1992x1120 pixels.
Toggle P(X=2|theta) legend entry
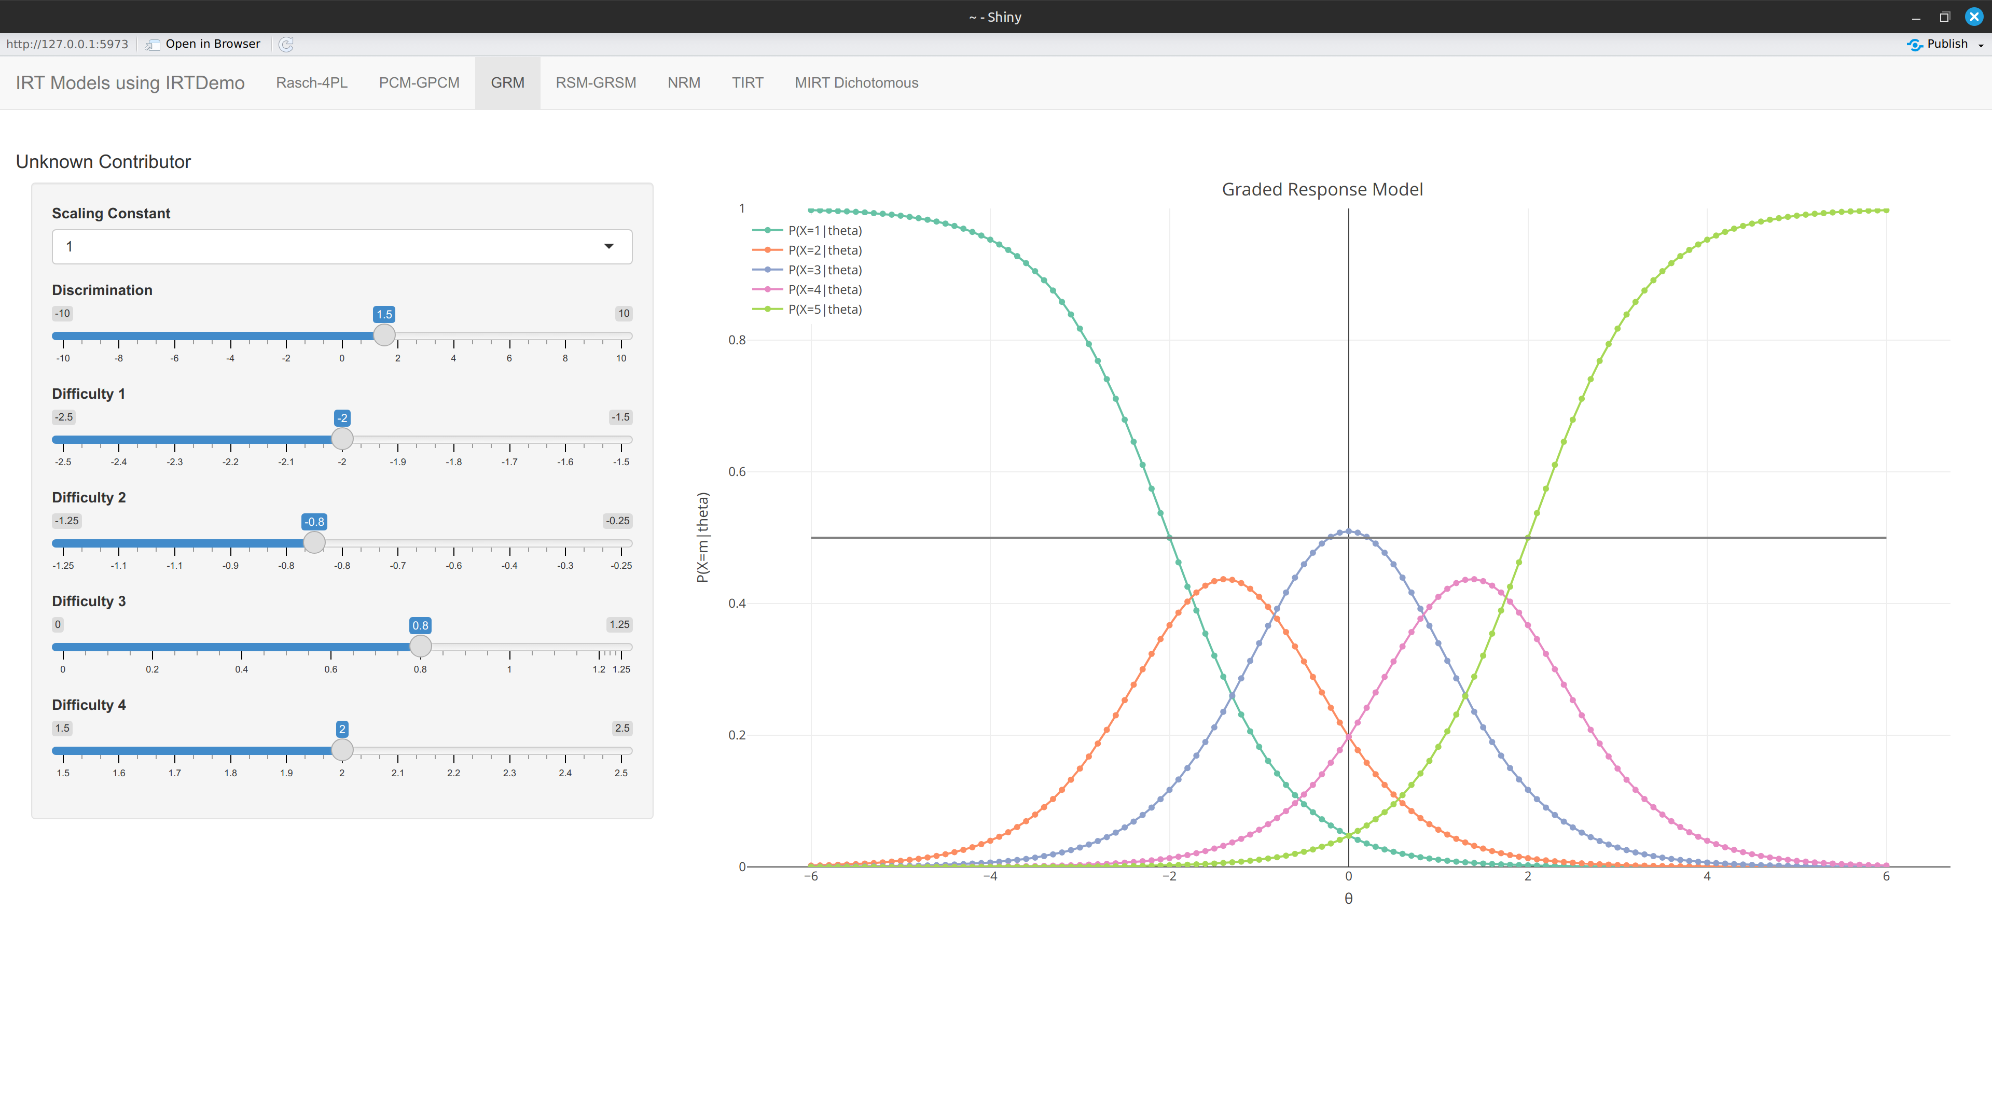pos(807,250)
